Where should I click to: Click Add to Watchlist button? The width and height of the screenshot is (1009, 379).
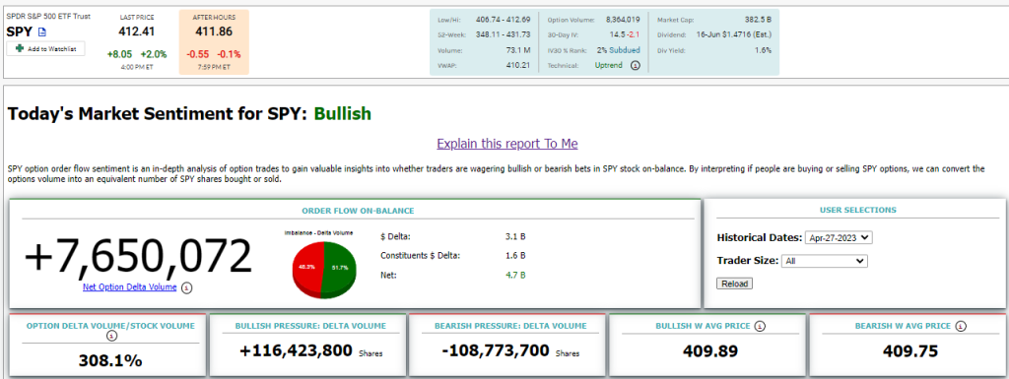pos(45,49)
